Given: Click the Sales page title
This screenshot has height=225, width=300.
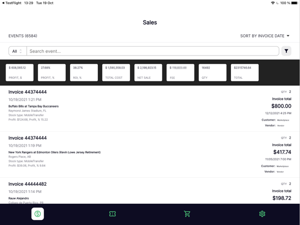Looking at the screenshot, I should [150, 22].
